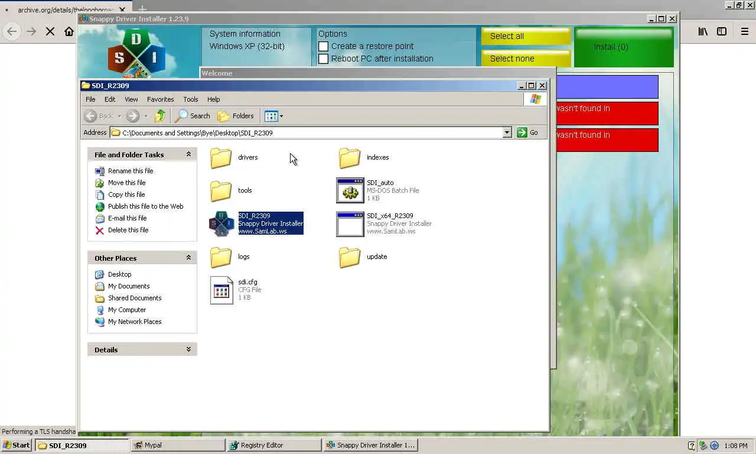The image size is (756, 454).
Task: Open the browser Library icon
Action: coord(703,31)
